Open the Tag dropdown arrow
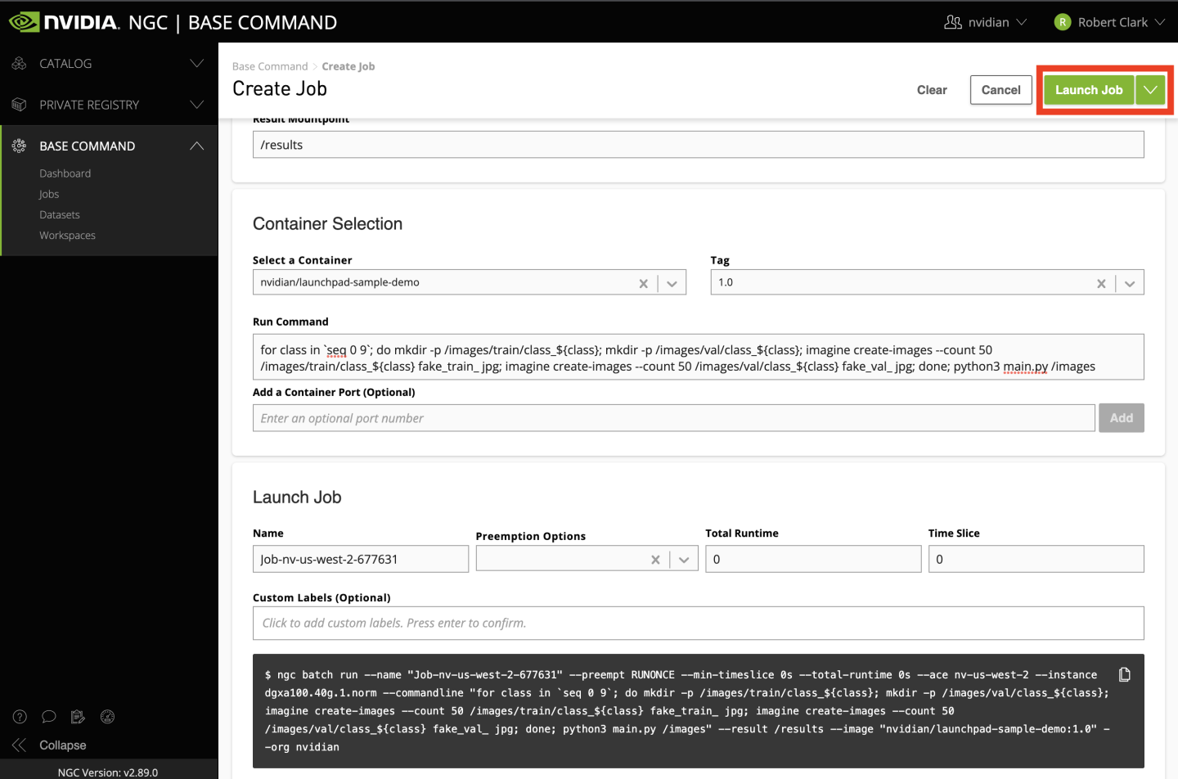 pyautogui.click(x=1130, y=283)
